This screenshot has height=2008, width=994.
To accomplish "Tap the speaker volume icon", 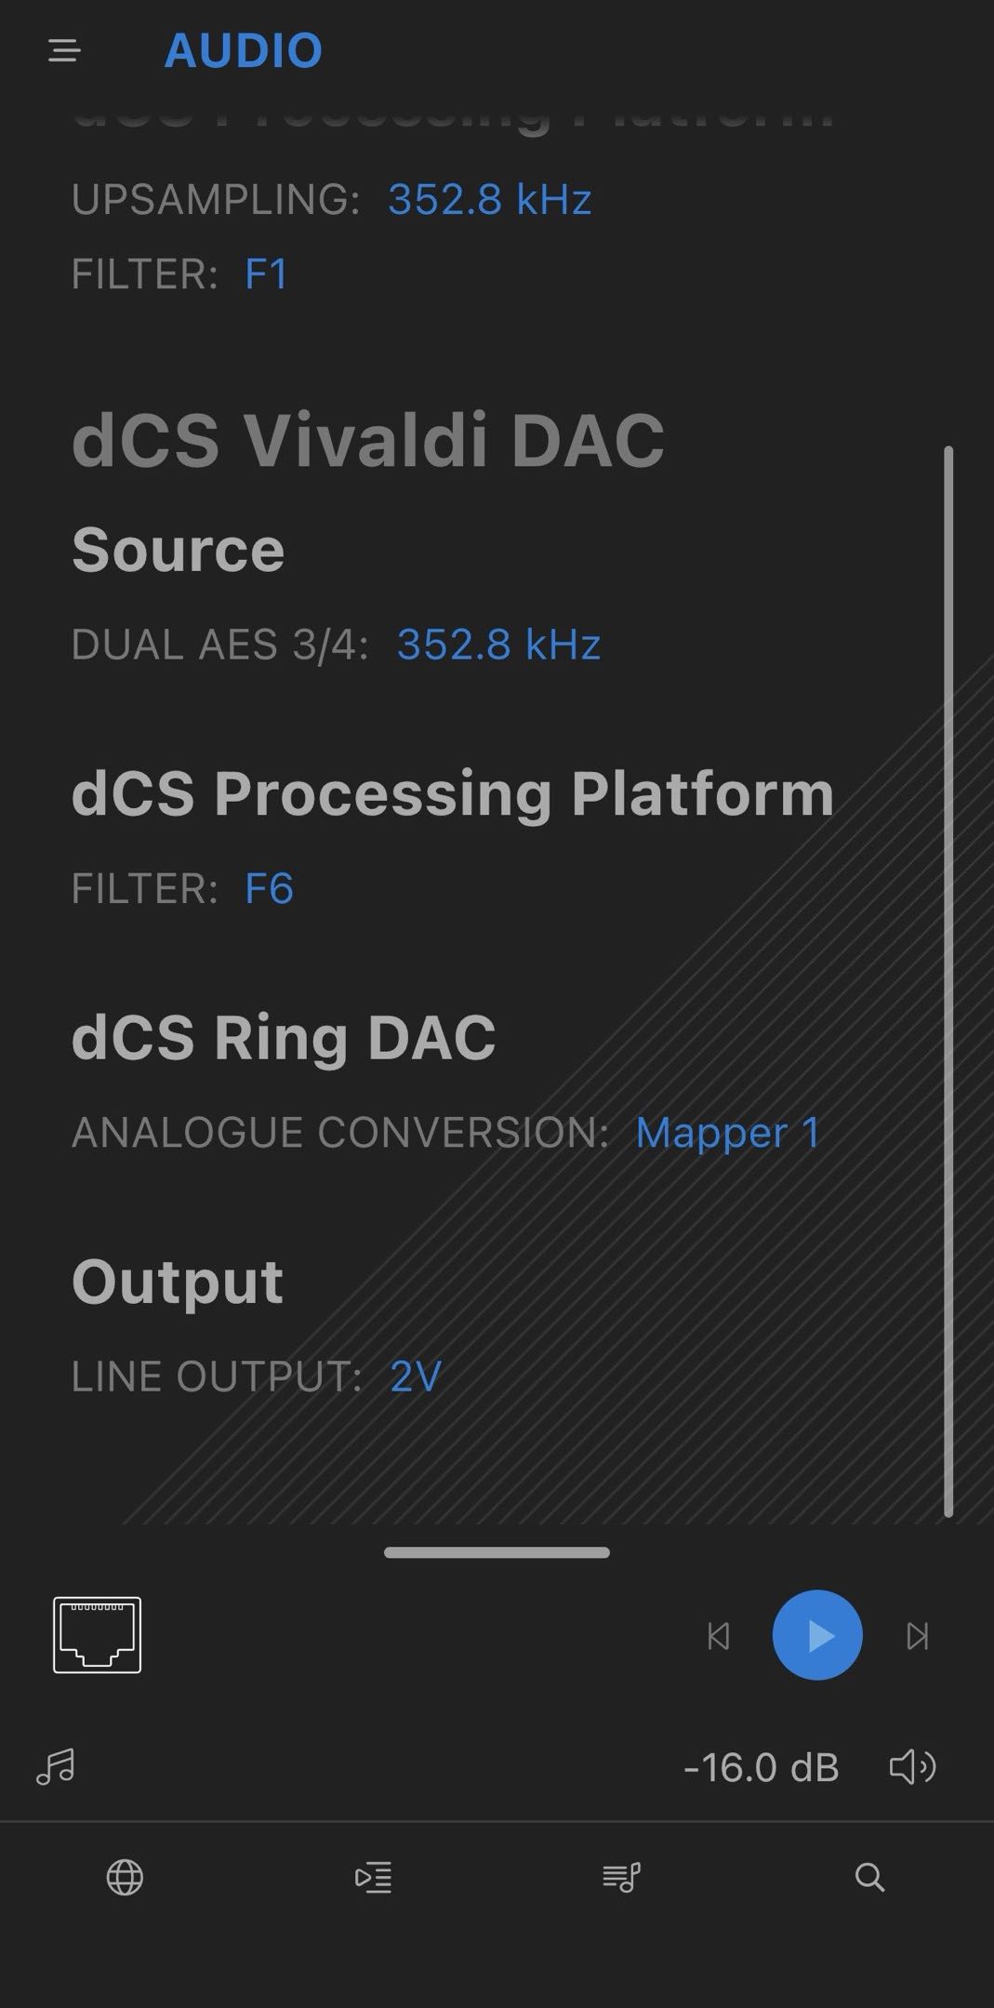I will click(x=912, y=1767).
